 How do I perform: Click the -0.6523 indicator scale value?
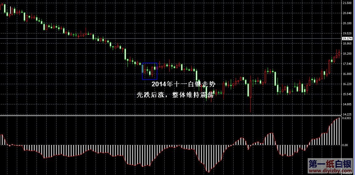click(347, 173)
